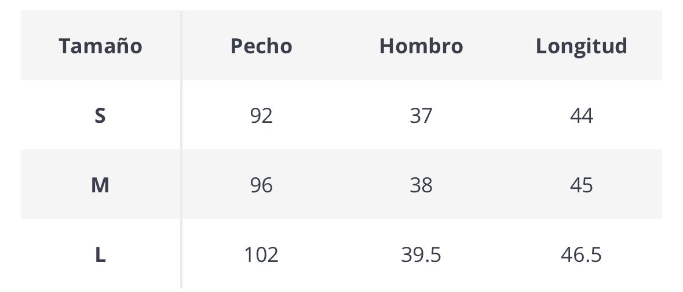The width and height of the screenshot is (683, 292).
Task: Click the Hombro header cell
Action: click(x=421, y=46)
